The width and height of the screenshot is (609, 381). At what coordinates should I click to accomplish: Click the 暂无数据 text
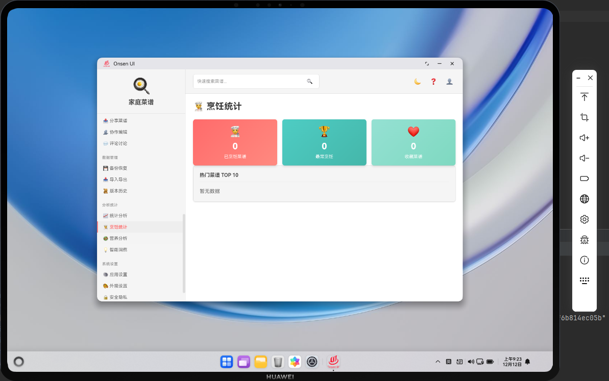(x=210, y=191)
